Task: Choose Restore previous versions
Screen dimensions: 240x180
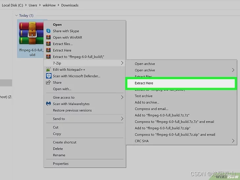Action: [85, 110]
